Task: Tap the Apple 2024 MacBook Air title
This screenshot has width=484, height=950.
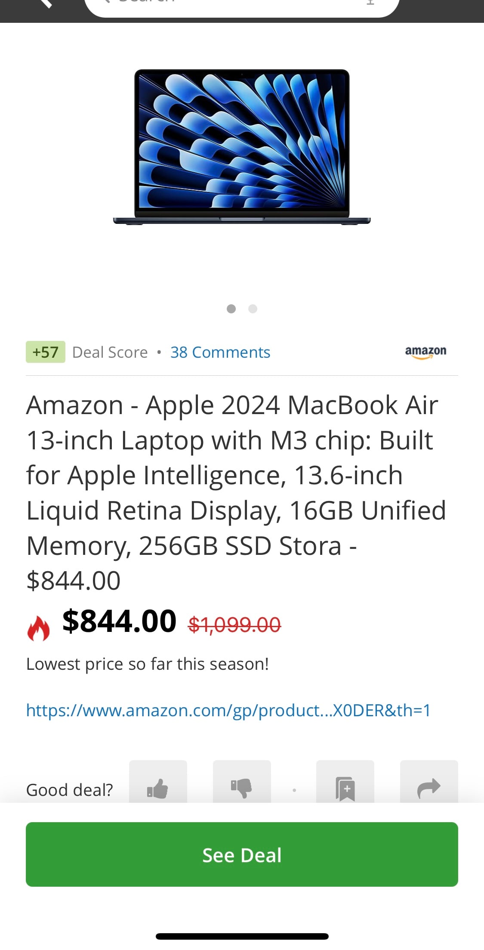Action: [236, 493]
